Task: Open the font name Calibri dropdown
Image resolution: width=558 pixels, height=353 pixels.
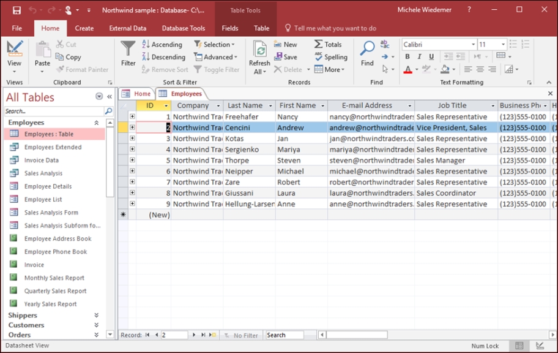Action: click(x=474, y=44)
